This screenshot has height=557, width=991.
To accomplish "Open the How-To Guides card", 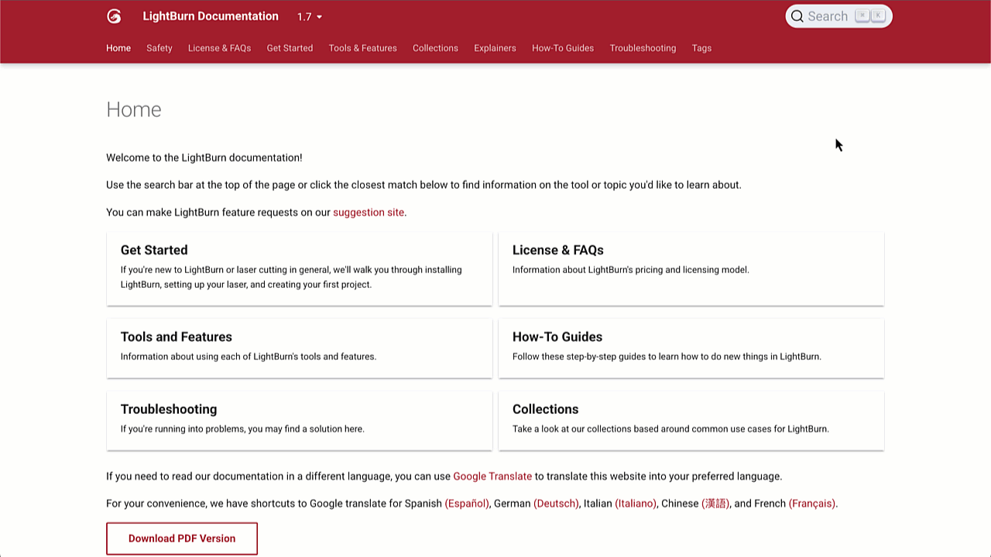I will pyautogui.click(x=691, y=347).
